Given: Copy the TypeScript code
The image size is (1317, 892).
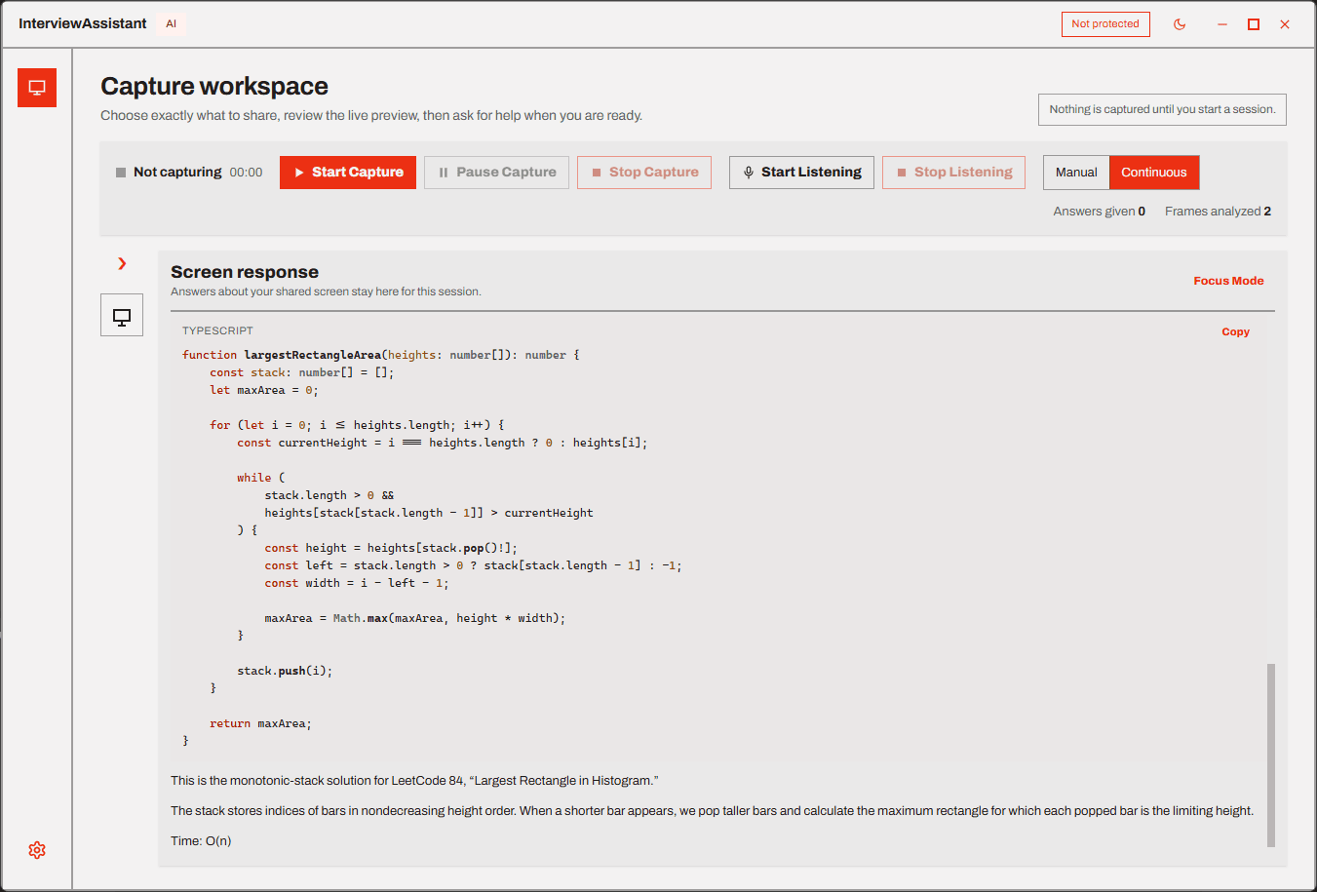Looking at the screenshot, I should pos(1235,331).
